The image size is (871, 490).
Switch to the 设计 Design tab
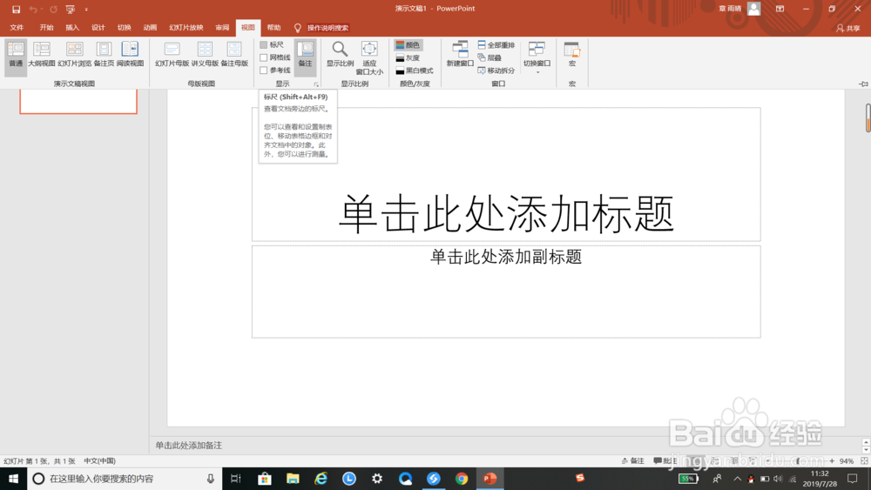(98, 27)
